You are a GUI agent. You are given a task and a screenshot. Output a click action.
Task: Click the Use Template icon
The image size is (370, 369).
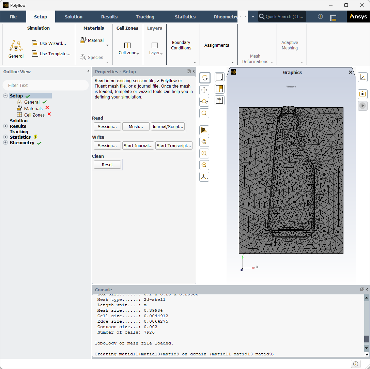pyautogui.click(x=35, y=53)
